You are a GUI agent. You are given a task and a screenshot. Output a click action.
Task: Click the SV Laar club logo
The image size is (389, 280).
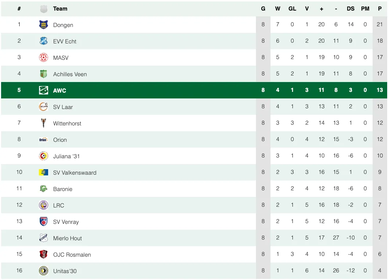pos(43,107)
